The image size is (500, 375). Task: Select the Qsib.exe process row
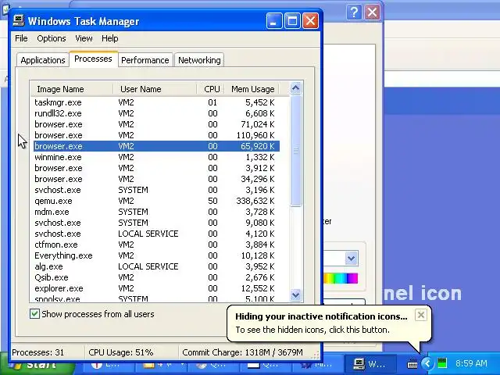pyautogui.click(x=156, y=277)
